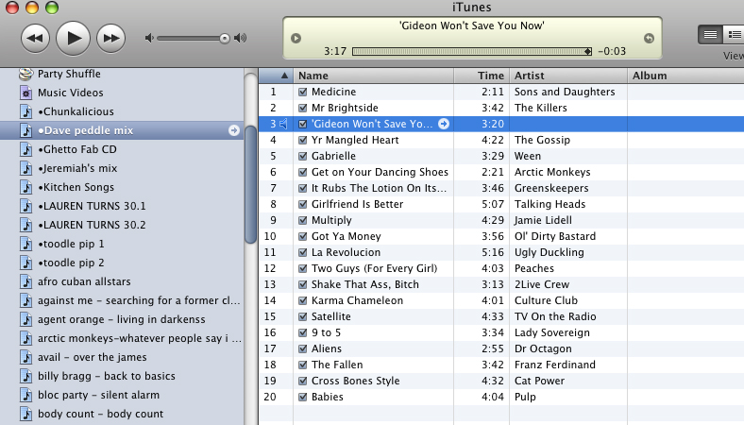Screen dimensions: 744x425
Task: Click body count playlist icon
Action: [26, 414]
